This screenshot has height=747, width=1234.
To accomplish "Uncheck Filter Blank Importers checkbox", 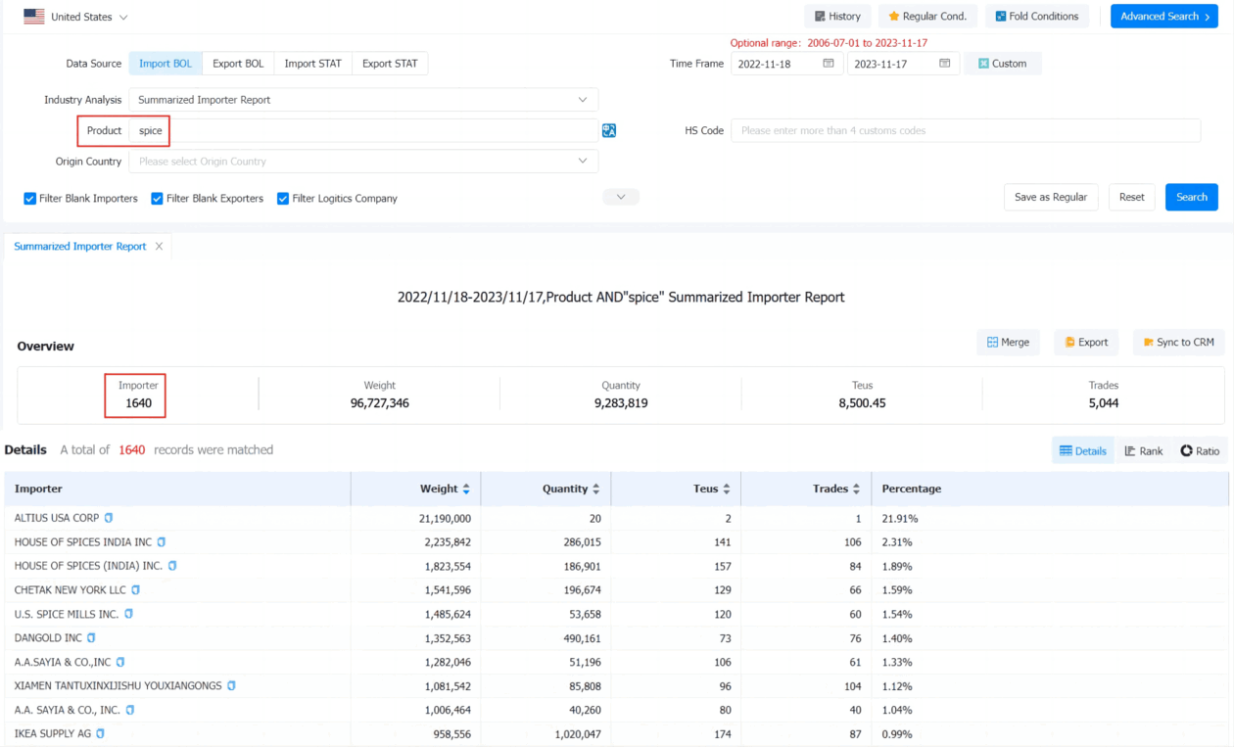I will 30,199.
